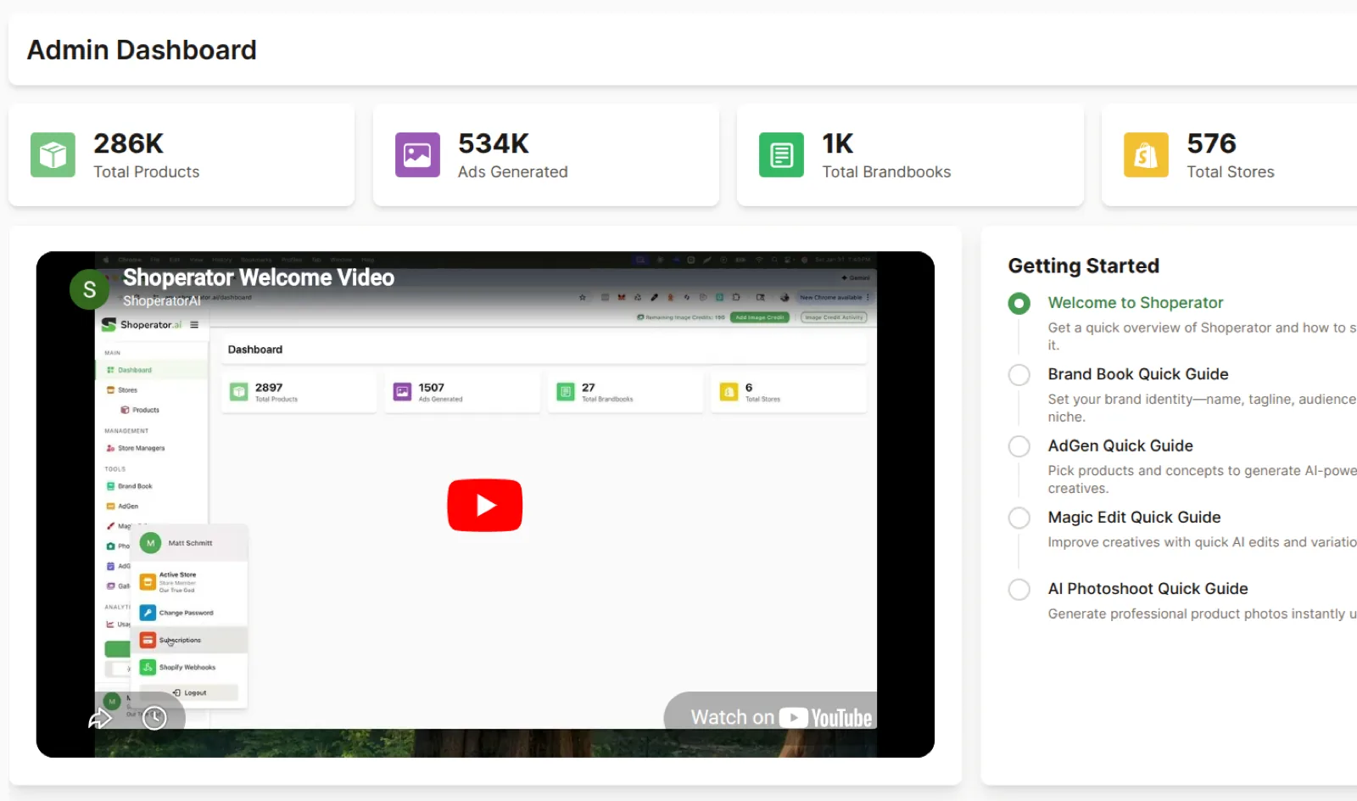Click the 'Improve creatives with quick AI edits' text
Screen dimensions: 1357x801
pos(1202,542)
